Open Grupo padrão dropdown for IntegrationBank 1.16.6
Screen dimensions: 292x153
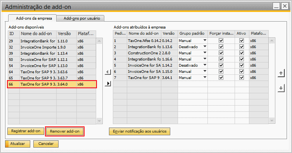point(205,59)
